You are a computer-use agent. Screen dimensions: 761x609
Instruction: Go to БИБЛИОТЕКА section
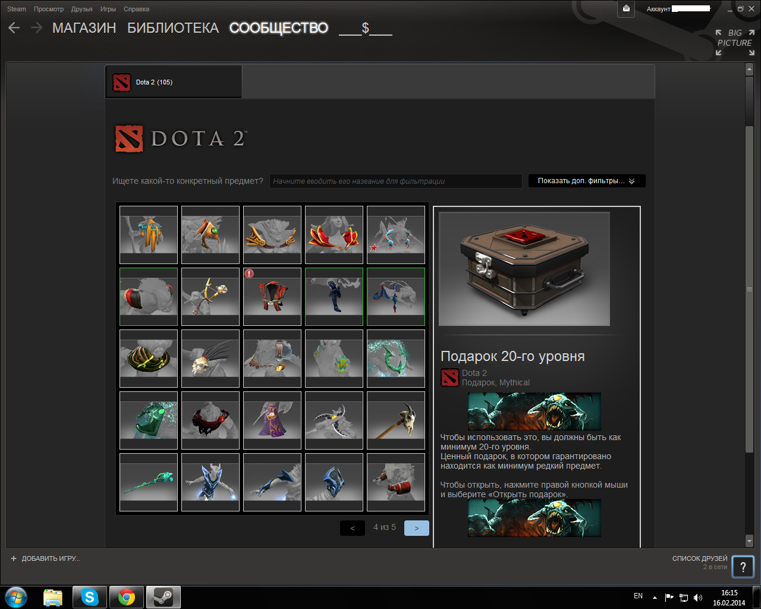173,28
